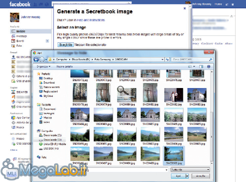Open the view mode dropdown arrow
Image resolution: width=246 pixels, height=182 pixels.
pos(194,67)
